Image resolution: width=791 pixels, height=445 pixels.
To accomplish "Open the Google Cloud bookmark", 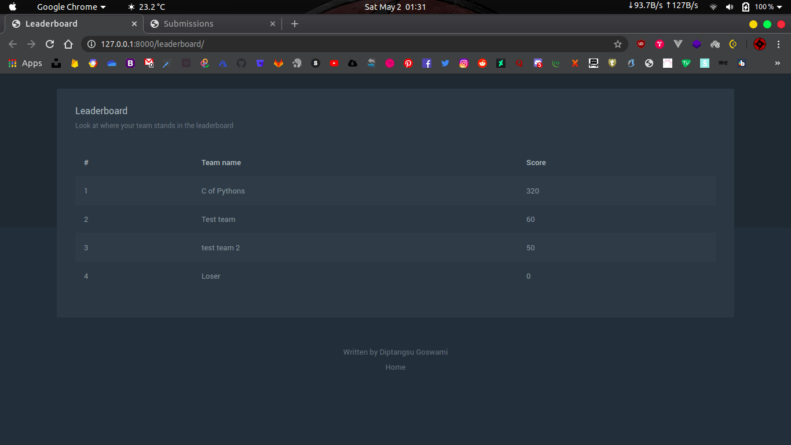I will click(93, 63).
